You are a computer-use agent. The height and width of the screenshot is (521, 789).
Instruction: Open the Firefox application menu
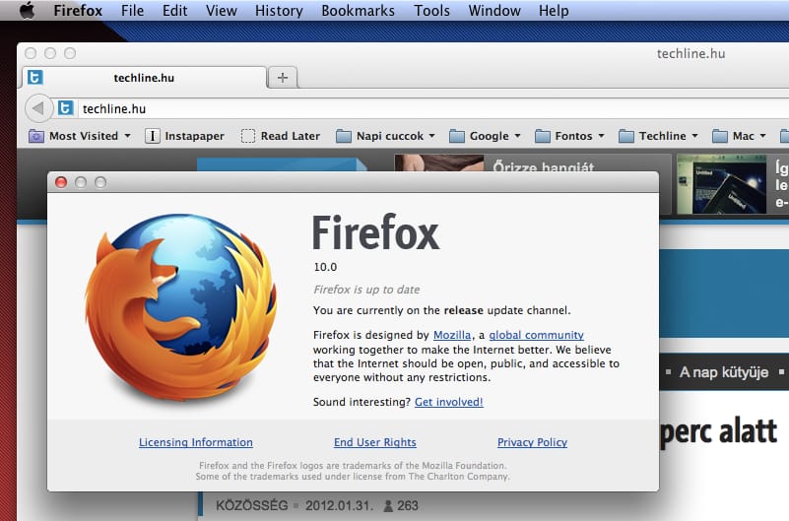(78, 10)
